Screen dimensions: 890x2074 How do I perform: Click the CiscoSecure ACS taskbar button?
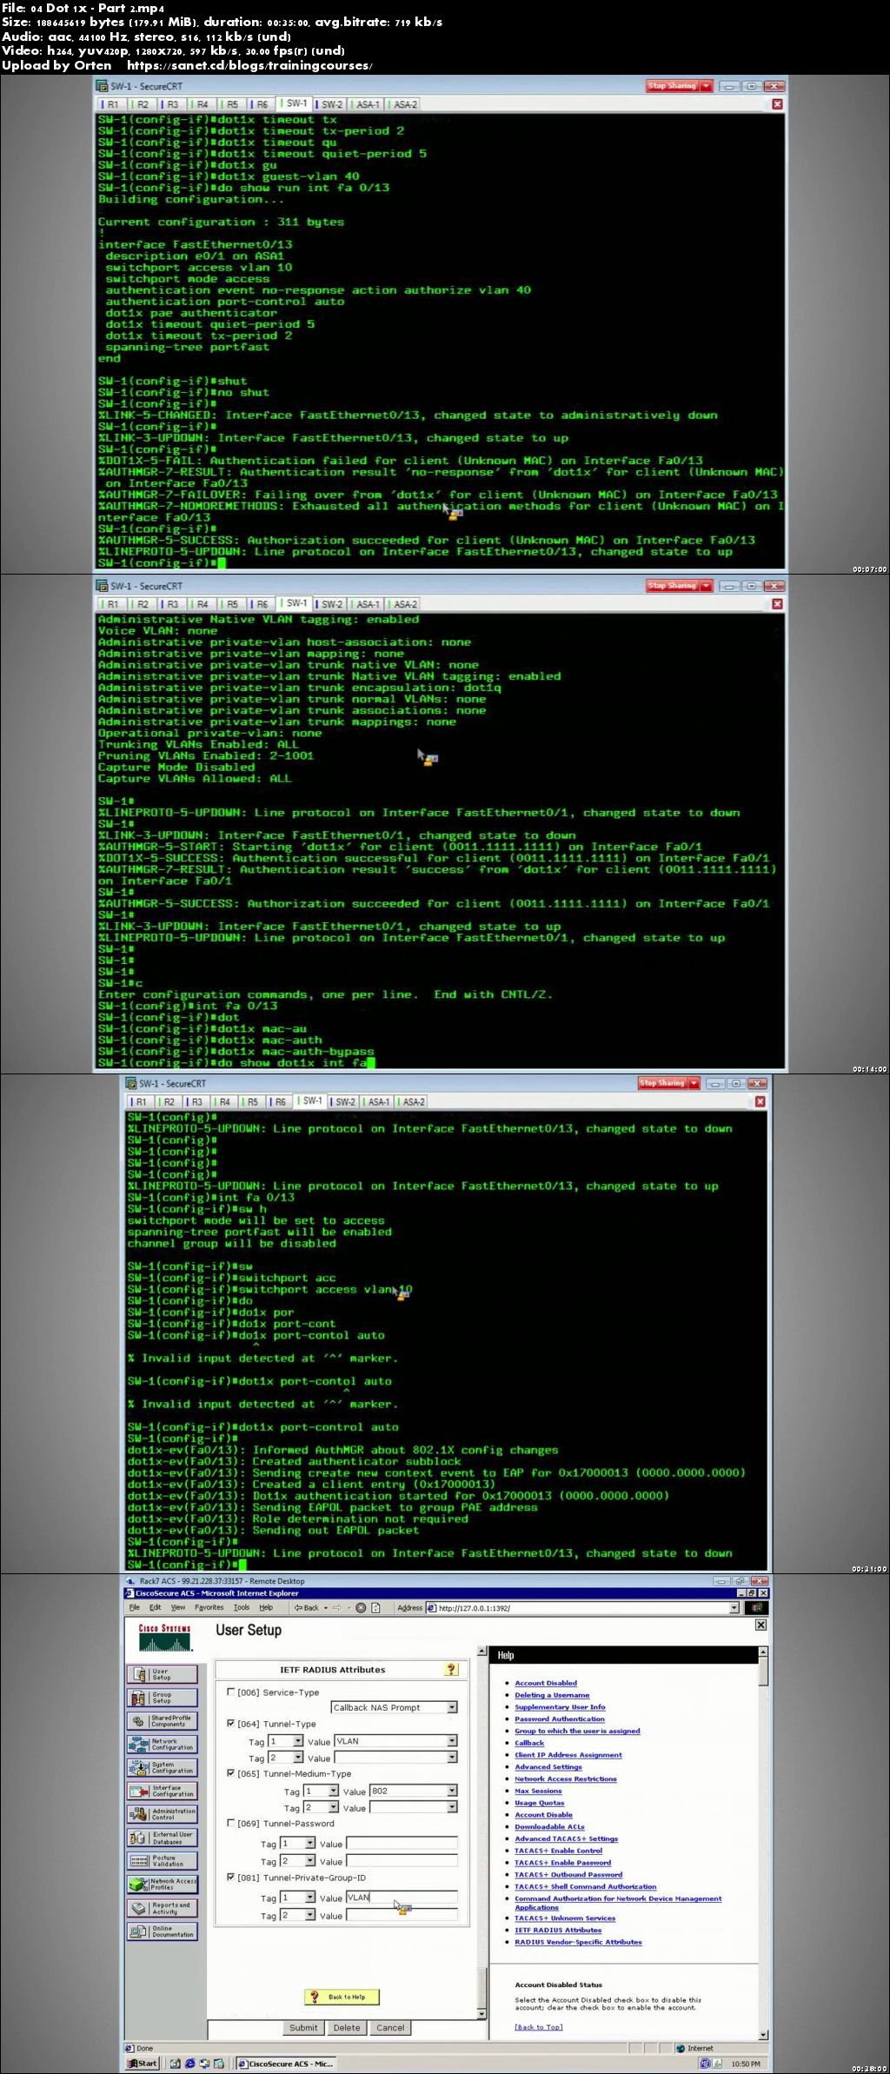(x=288, y=2064)
